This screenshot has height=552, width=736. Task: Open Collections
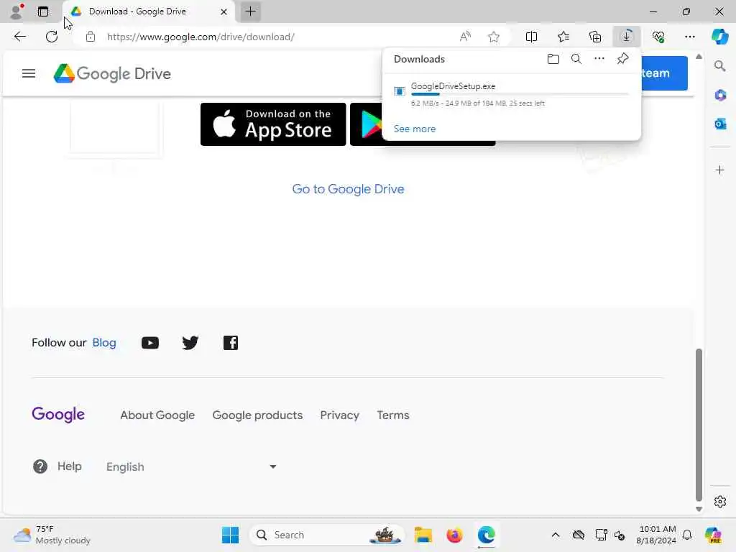coord(595,37)
